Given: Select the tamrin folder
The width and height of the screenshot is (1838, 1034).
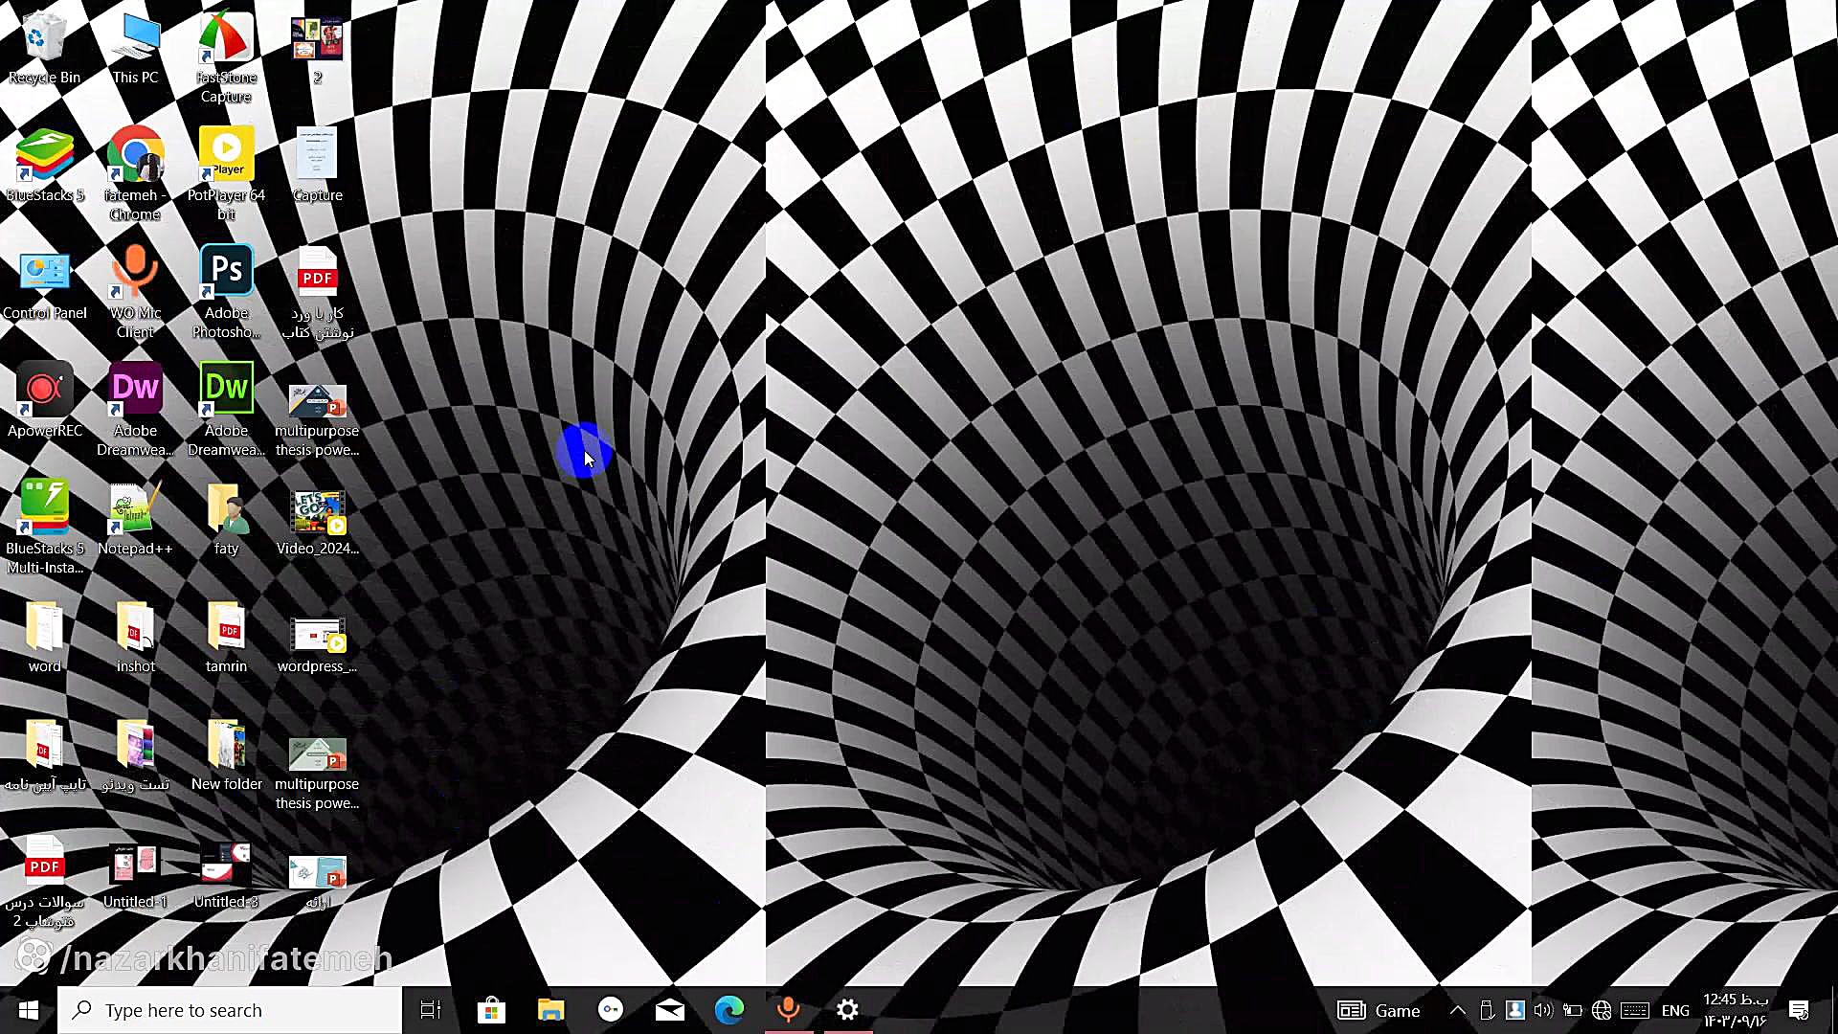Looking at the screenshot, I should pyautogui.click(x=226, y=637).
